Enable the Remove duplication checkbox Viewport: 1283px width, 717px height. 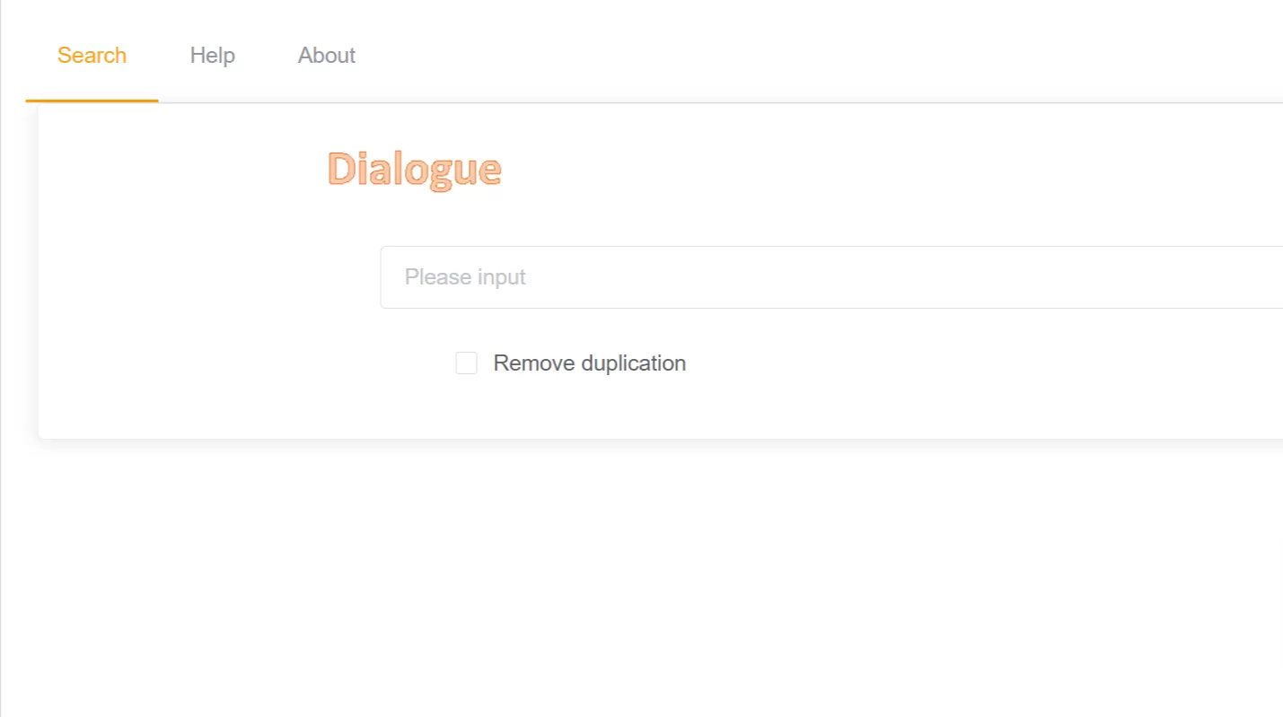tap(466, 363)
